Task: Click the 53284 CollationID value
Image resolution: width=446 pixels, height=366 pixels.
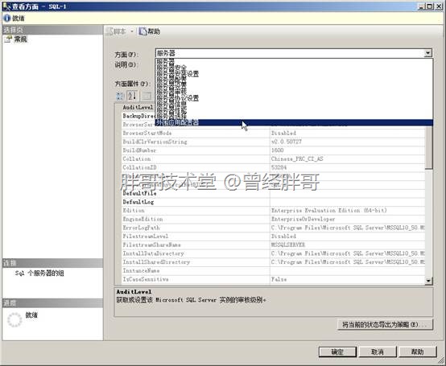Action: point(279,167)
